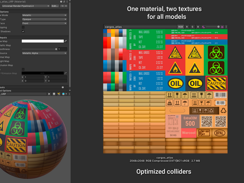Edit the offset Y value field

coord(57,81)
